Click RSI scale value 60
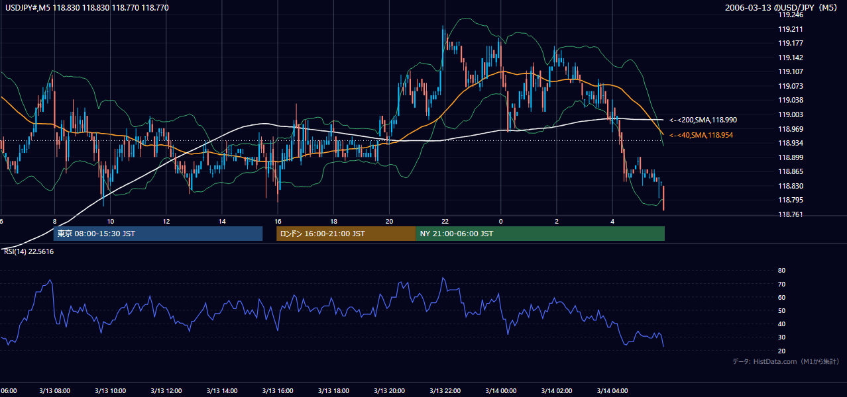The height and width of the screenshot is (397, 847). [781, 297]
